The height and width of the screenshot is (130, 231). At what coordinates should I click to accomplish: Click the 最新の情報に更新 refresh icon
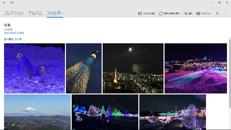pyautogui.click(x=161, y=14)
